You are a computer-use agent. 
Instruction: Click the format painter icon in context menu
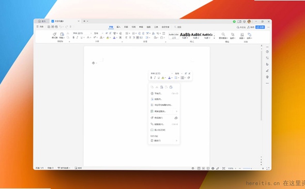pyautogui.click(x=152, y=118)
